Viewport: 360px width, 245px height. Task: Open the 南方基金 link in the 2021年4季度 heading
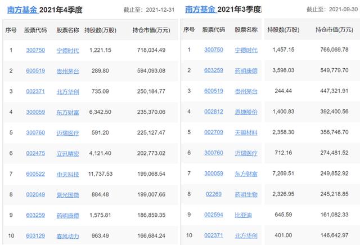point(22,10)
